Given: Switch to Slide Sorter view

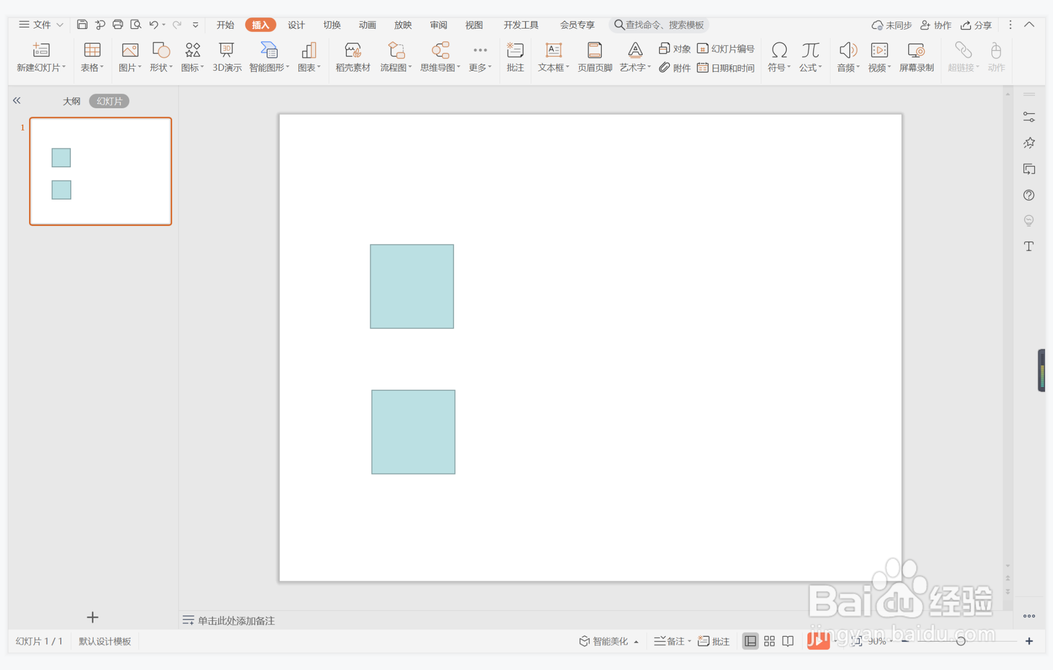Looking at the screenshot, I should click(769, 641).
